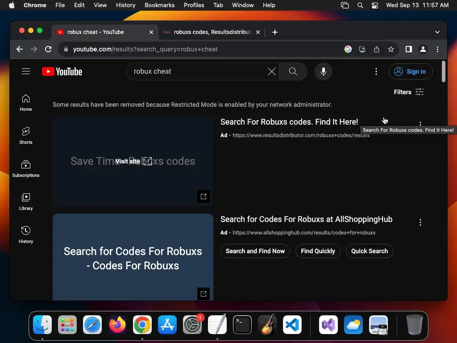Click the allshoppinghub.com ad URL
The image size is (457, 343).
tap(303, 233)
